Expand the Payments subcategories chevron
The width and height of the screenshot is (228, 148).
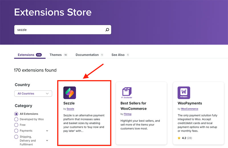[x=47, y=131]
